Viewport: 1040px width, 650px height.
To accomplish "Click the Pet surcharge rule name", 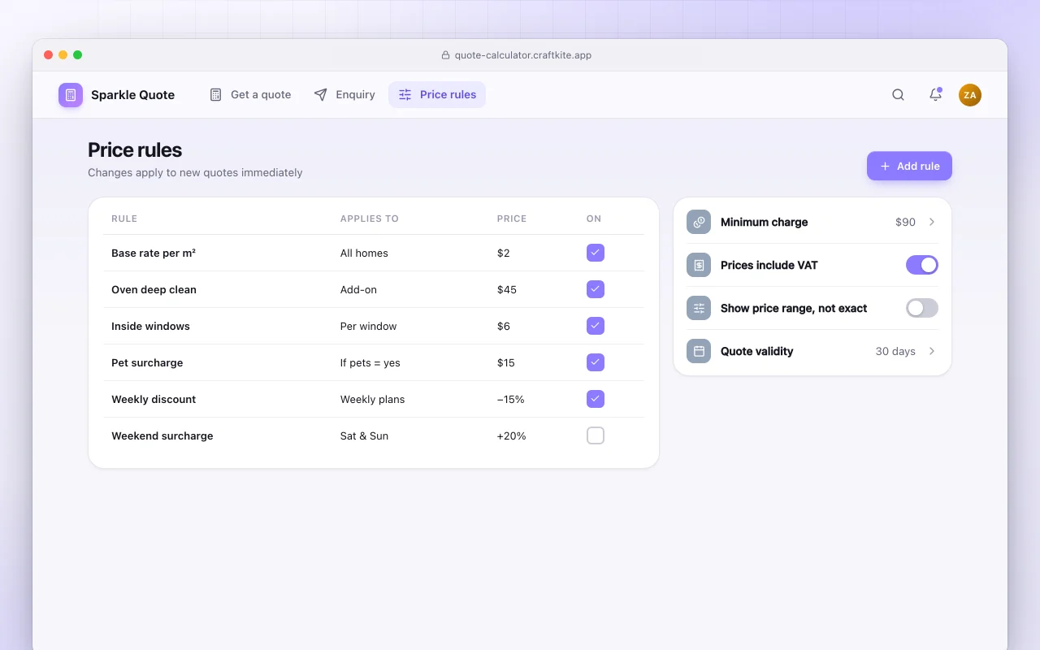I will pos(147,362).
